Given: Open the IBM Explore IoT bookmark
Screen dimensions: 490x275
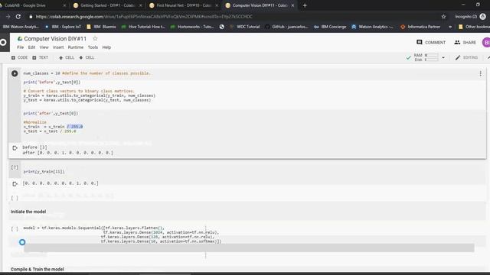Looking at the screenshot, I should [x=63, y=27].
